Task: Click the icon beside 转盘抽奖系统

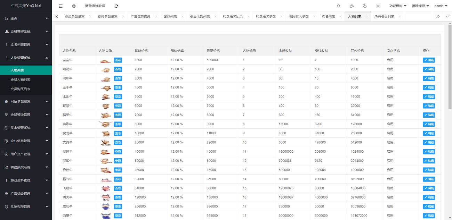Action: click(7, 167)
